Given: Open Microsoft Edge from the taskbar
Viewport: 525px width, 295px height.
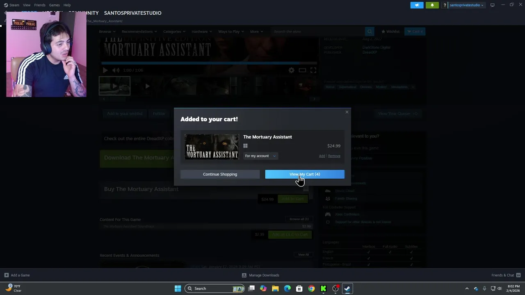Looking at the screenshot, I should pyautogui.click(x=288, y=288).
